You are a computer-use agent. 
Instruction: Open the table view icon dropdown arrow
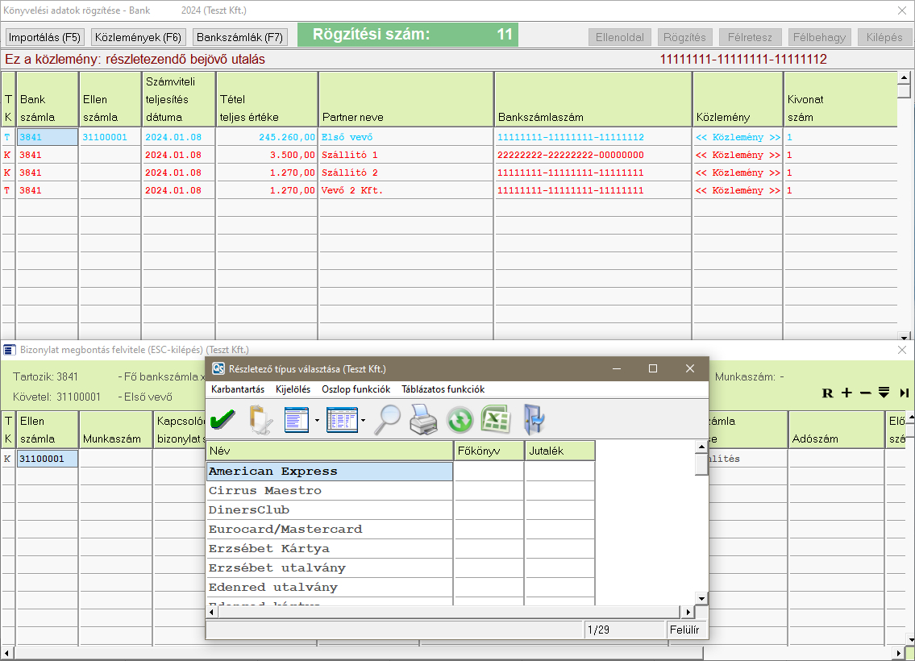pos(363,420)
